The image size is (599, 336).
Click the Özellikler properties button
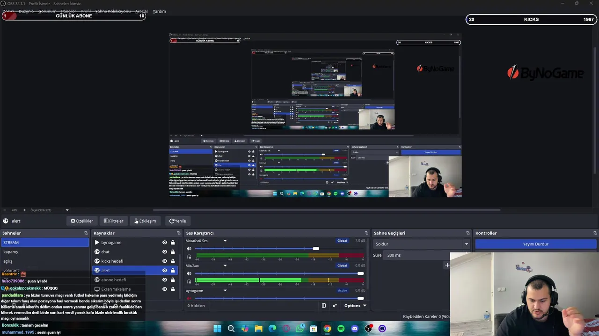82,221
